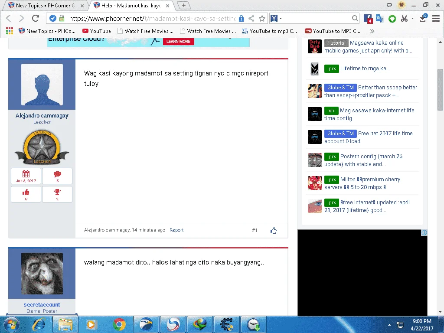Click the search magnifier icon
The image size is (444, 333).
355,18
